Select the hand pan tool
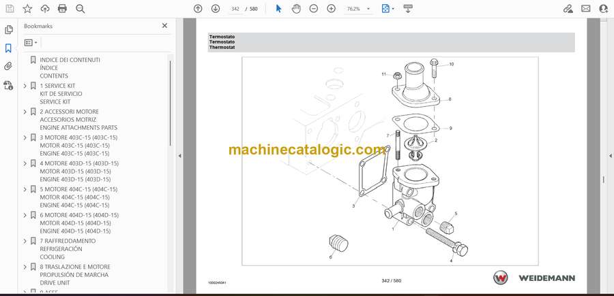The image size is (614, 296). tap(296, 9)
